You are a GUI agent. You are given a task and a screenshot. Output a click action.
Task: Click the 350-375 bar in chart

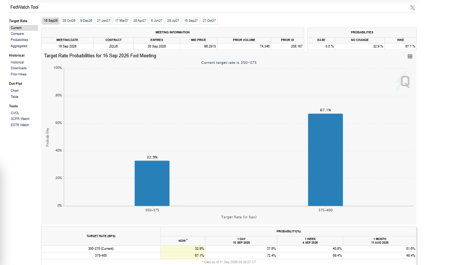point(152,183)
